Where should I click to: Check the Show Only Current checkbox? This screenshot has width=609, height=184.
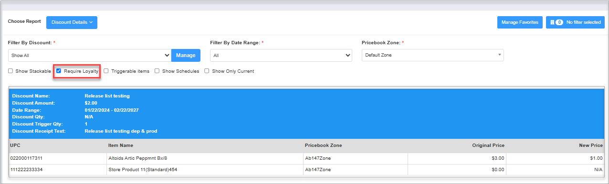click(x=207, y=71)
